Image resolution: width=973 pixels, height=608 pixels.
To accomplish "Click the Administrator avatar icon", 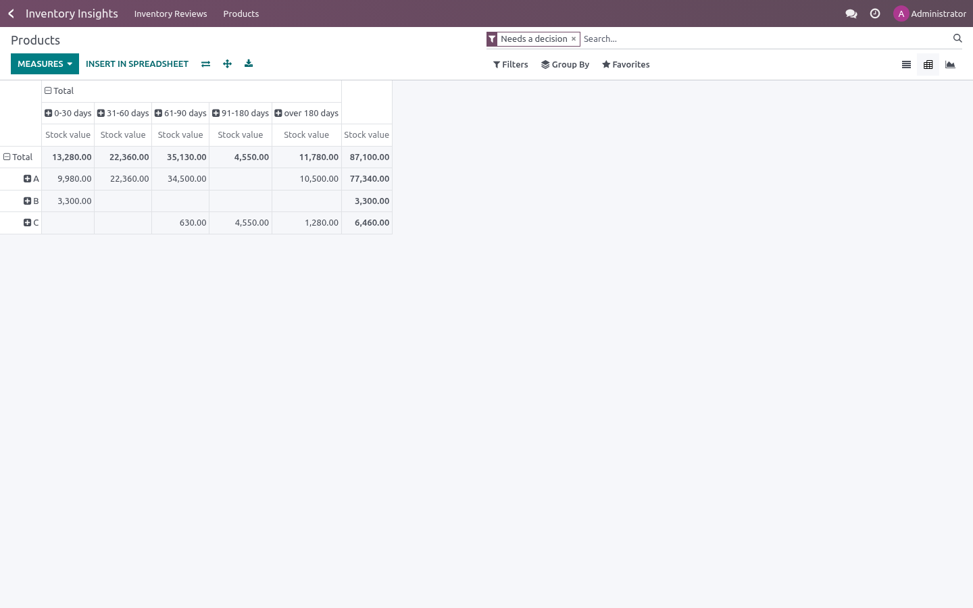I will coord(901,14).
